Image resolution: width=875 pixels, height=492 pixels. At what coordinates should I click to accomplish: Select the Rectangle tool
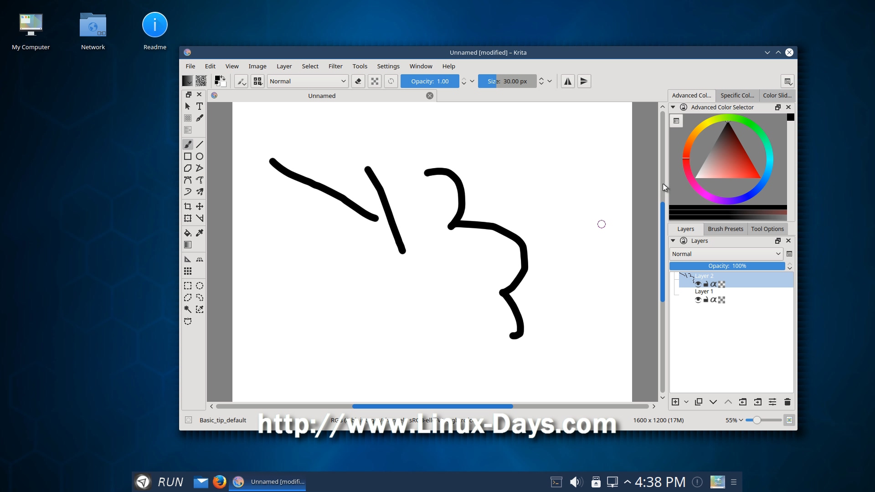coord(188,156)
